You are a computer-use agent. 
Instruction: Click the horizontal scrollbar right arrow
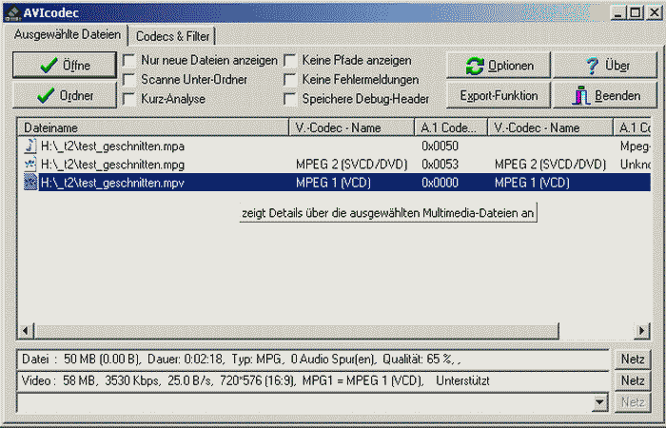point(644,330)
